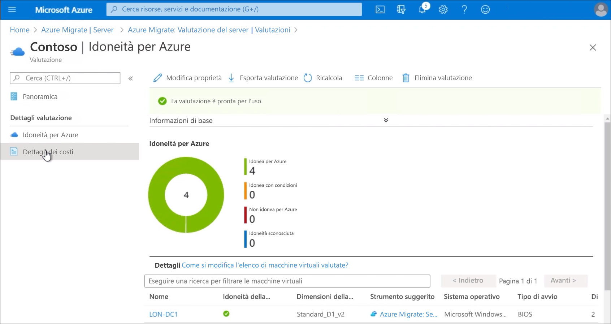Click the red Non idonea per Azure legend bar

coord(246,215)
